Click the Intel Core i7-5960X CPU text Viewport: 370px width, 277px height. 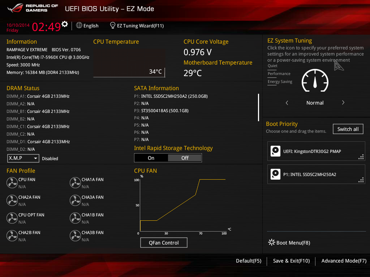pos(48,57)
